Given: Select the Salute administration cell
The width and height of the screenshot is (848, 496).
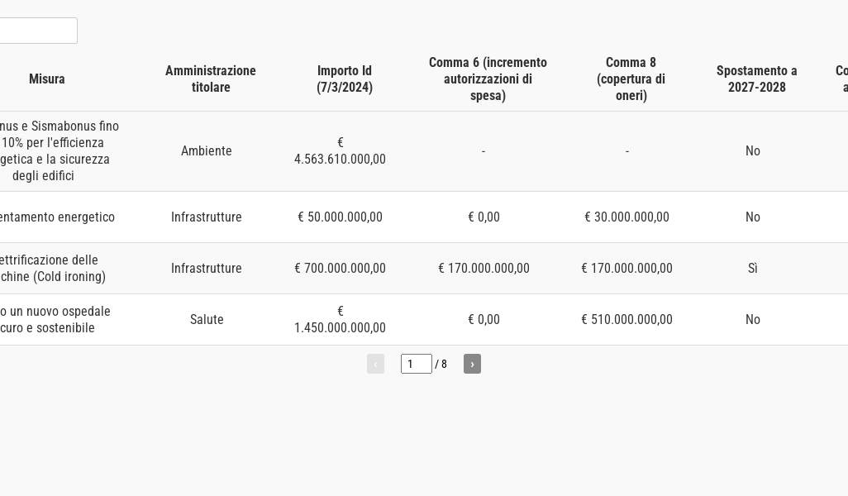Looking at the screenshot, I should click(207, 320).
